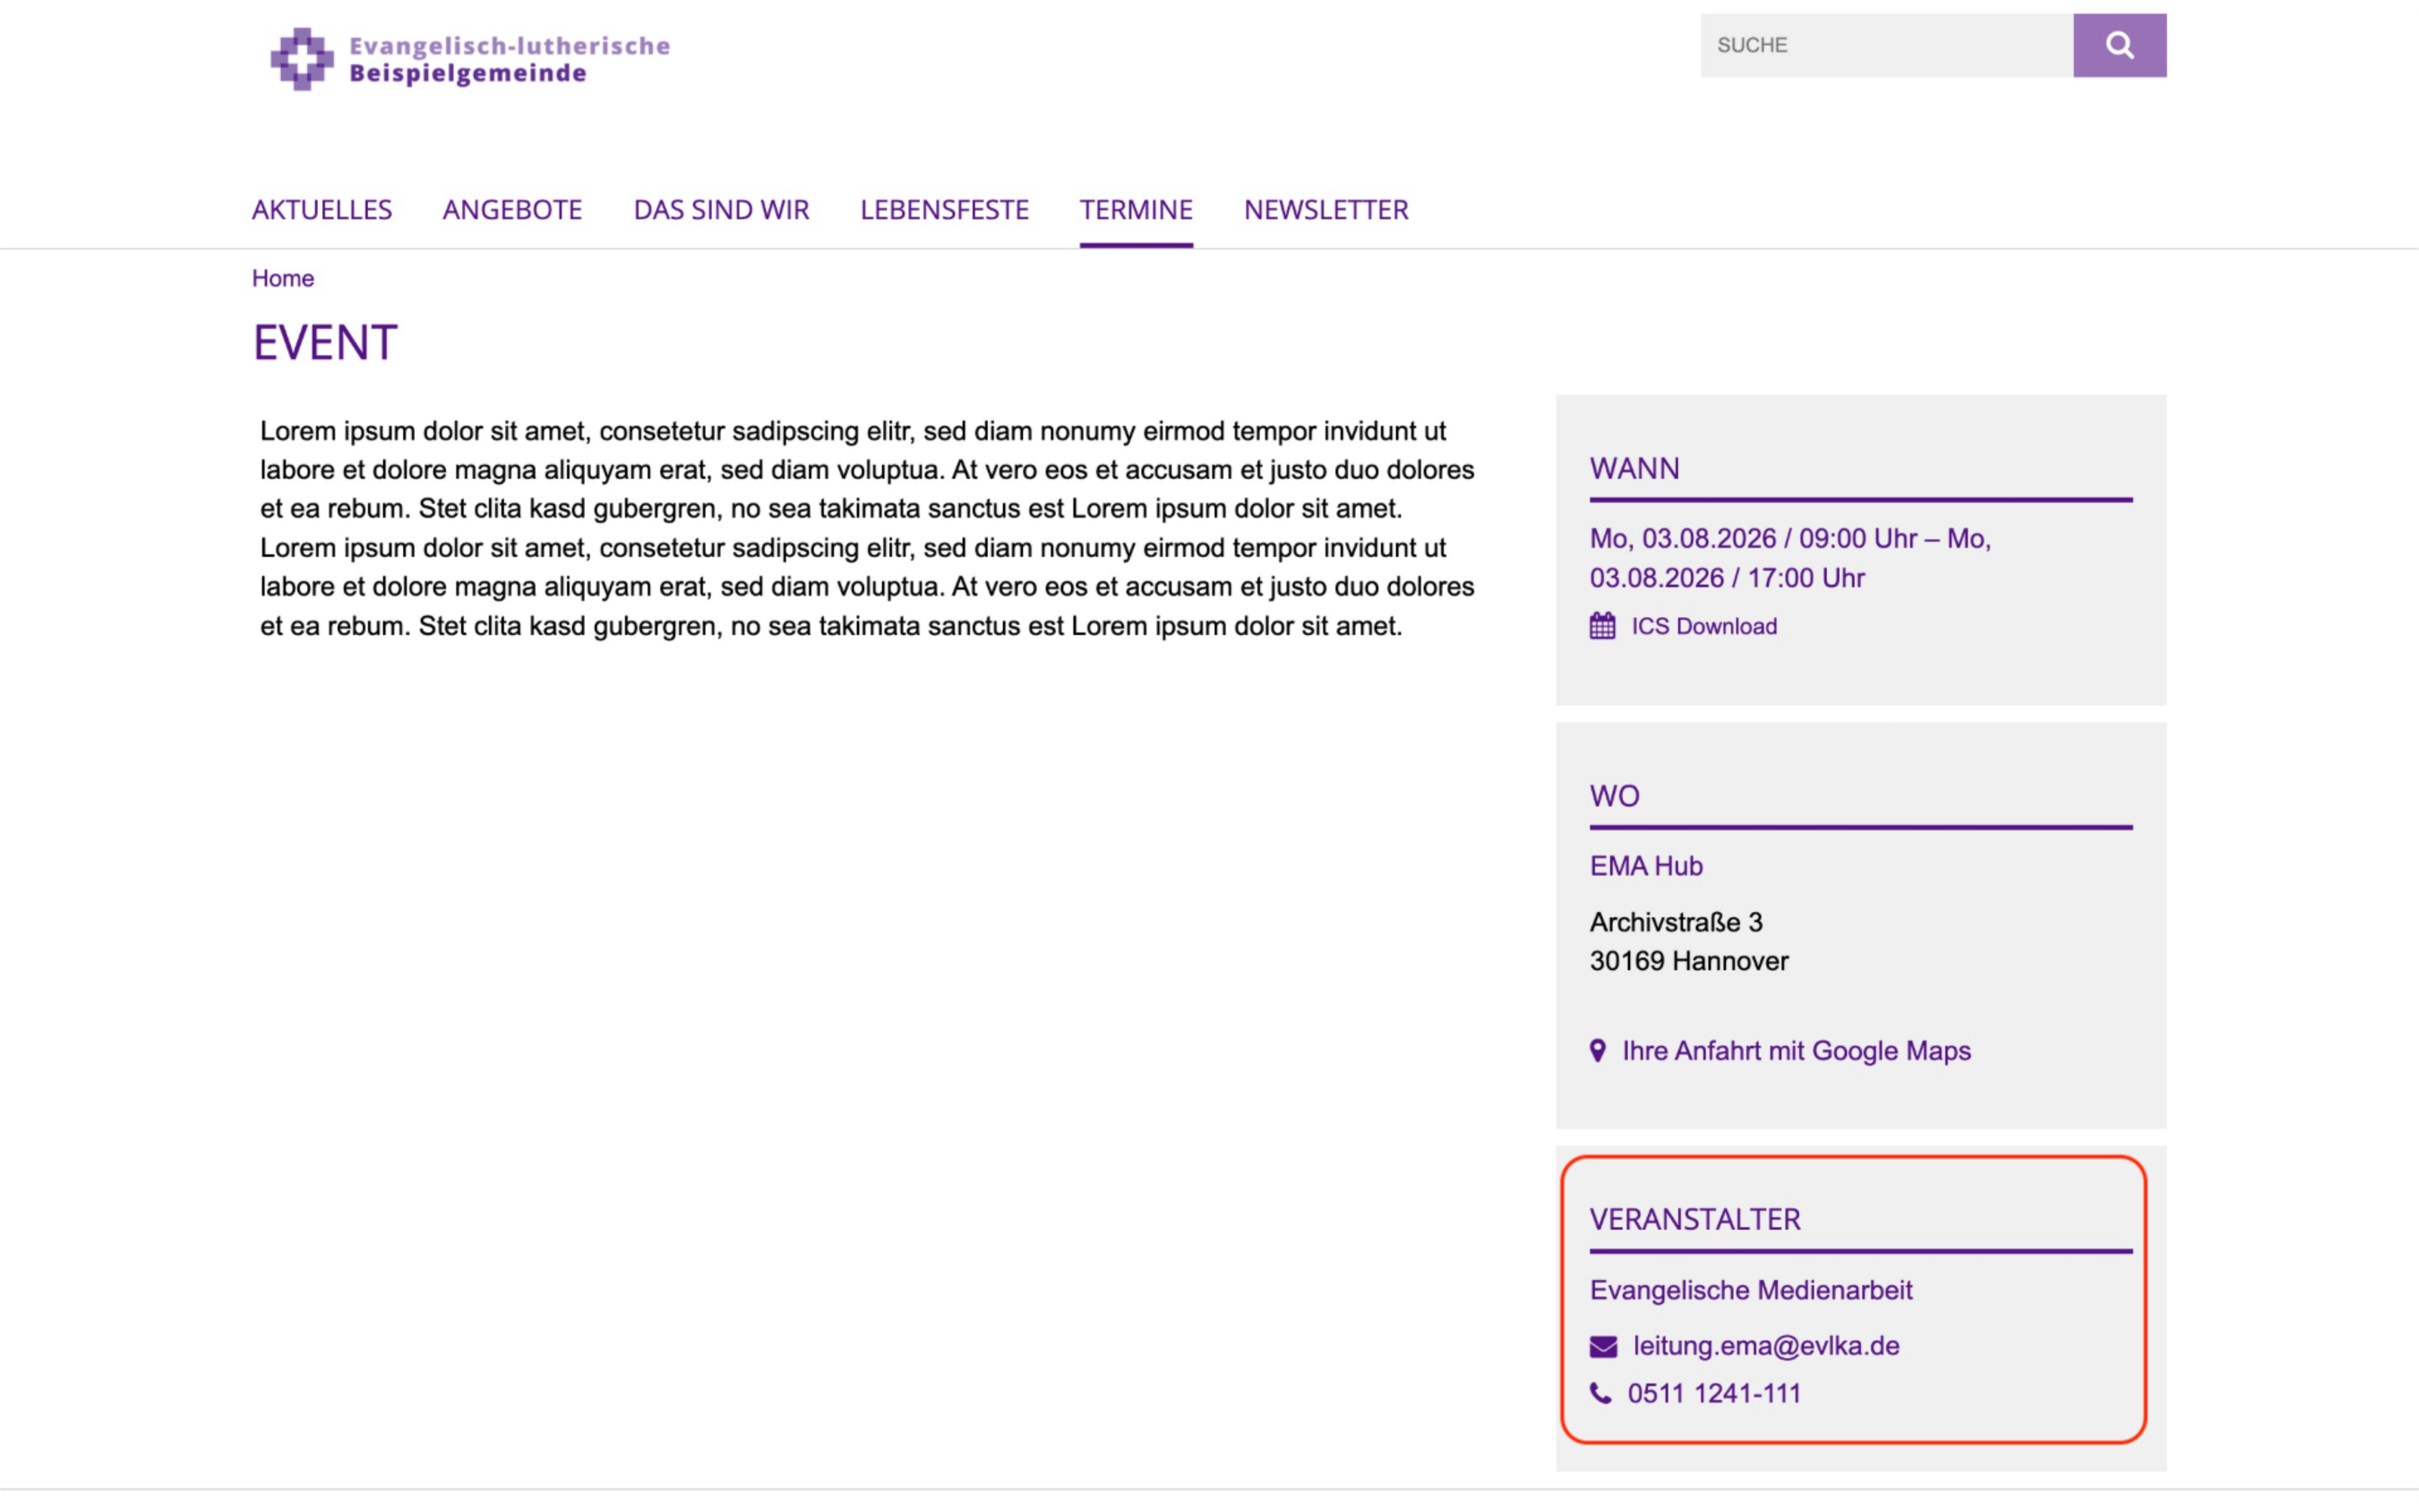
Task: Click the WO section heading
Action: point(1615,796)
